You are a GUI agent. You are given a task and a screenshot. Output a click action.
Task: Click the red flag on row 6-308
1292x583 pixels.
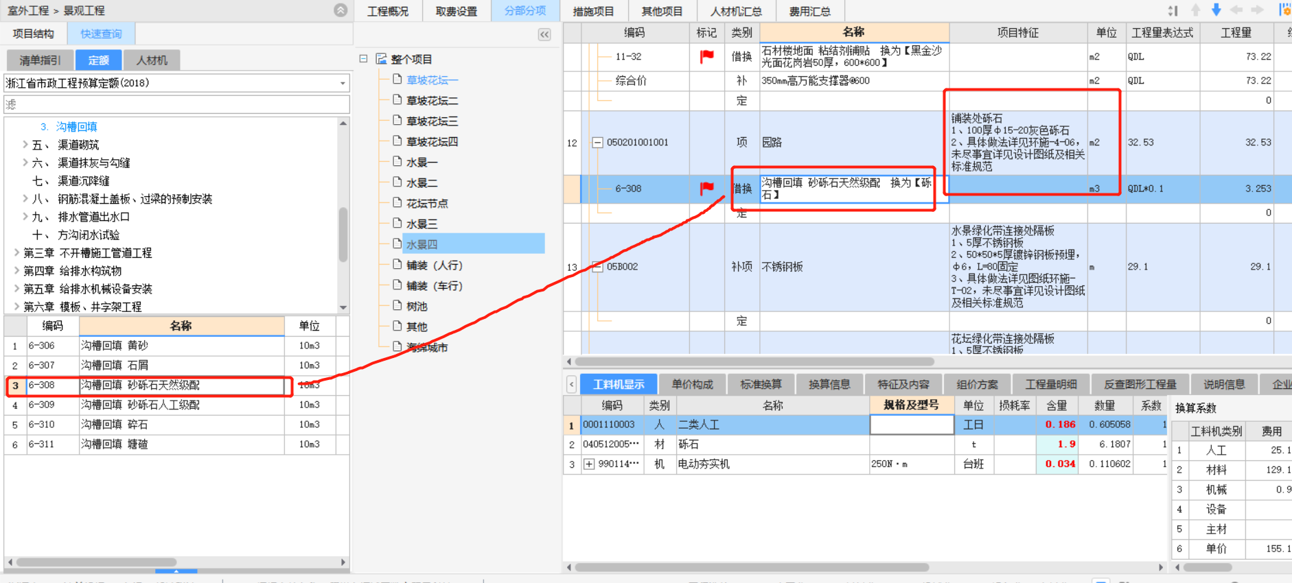[x=706, y=188]
